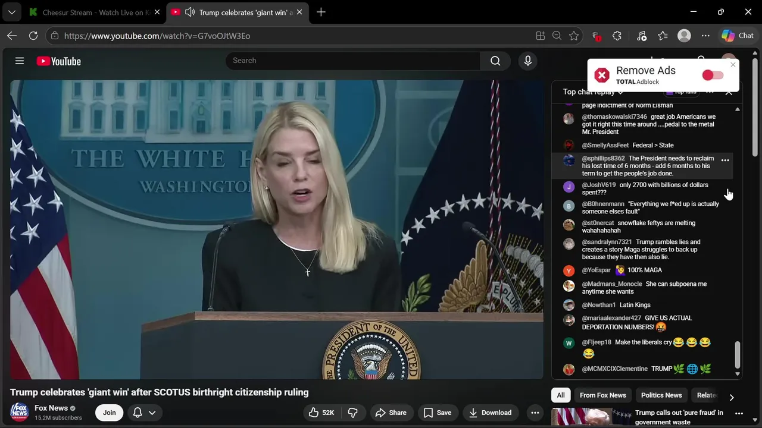
Task: Select the From Fox News chip
Action: click(603, 395)
